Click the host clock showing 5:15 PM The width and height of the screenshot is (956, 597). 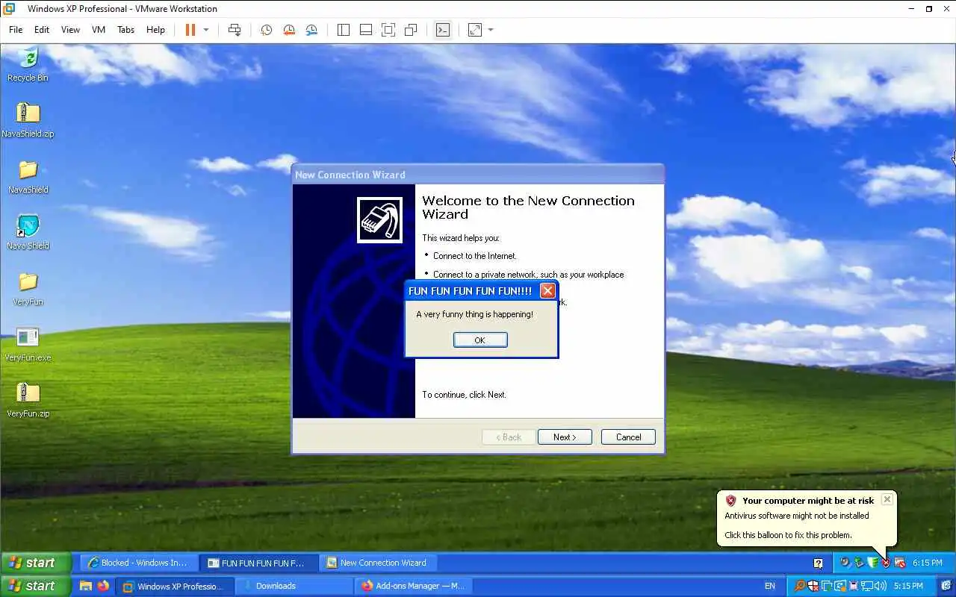(x=908, y=586)
